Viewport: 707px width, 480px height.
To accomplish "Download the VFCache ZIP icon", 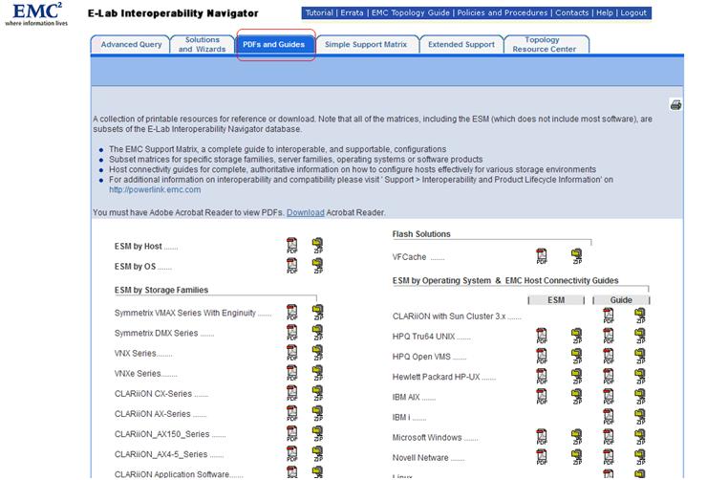I will pyautogui.click(x=577, y=256).
